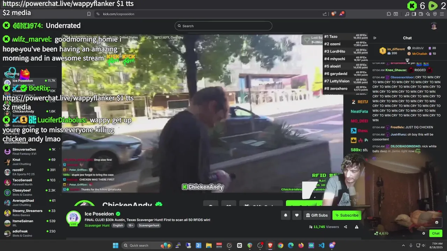
Task: Open the Brave VPN shield icon
Action: point(435,14)
